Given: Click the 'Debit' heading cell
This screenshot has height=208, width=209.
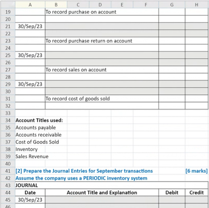Looking at the screenshot, I should (x=172, y=193).
